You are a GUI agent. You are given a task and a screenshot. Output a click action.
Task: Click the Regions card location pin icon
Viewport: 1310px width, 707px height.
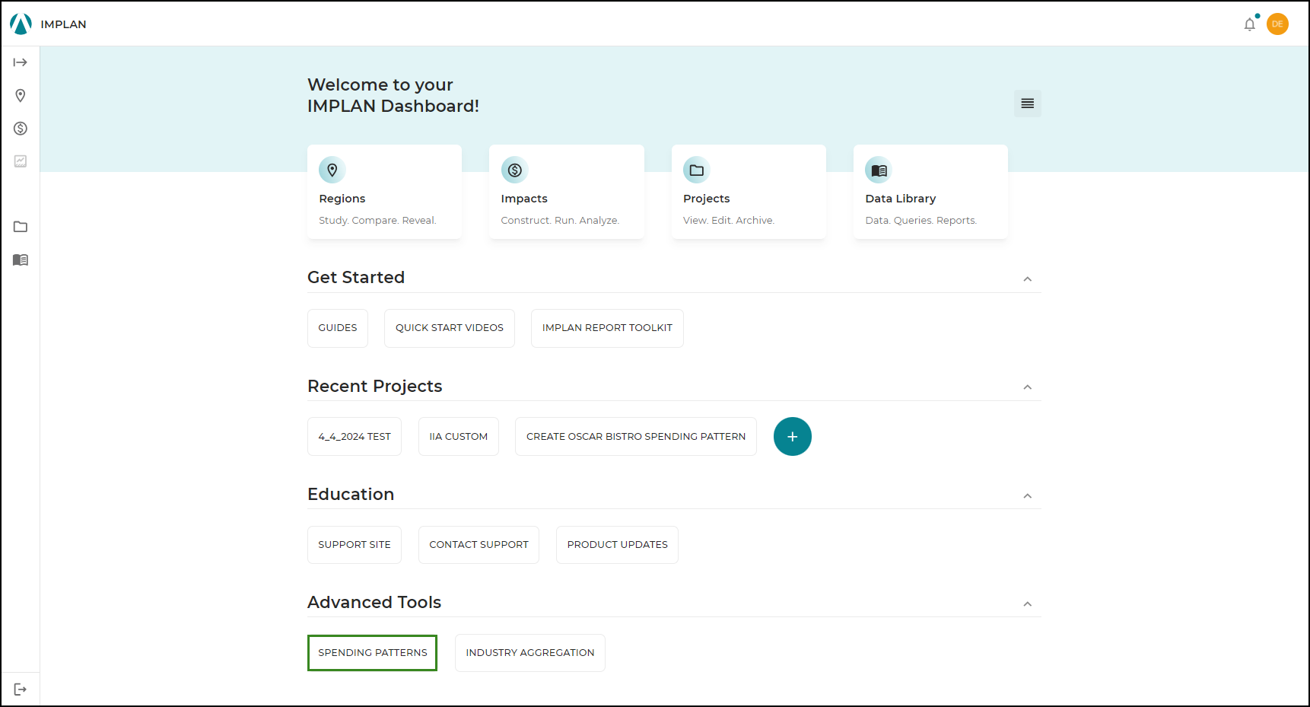pos(332,170)
